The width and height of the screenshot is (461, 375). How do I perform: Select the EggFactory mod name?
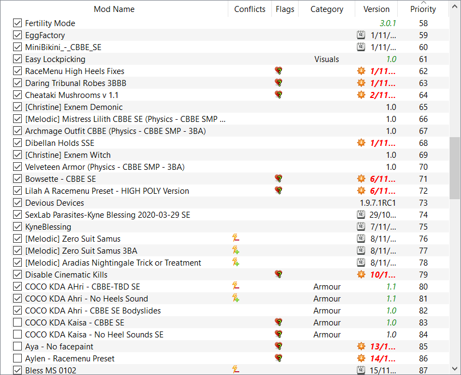pyautogui.click(x=45, y=35)
